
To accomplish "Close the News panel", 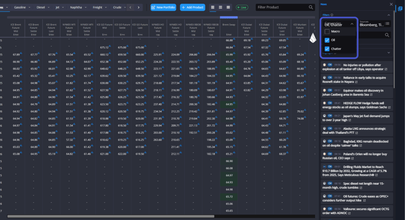I will [x=391, y=4].
